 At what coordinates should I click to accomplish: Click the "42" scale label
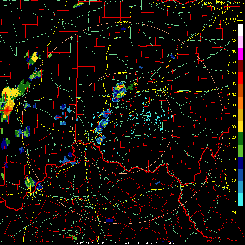[x=234, y=94]
